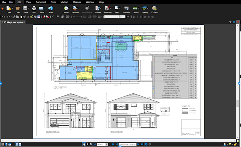Screen dimensions: 241x147
Task: Toggle single page view mode
Action: [16, 144]
